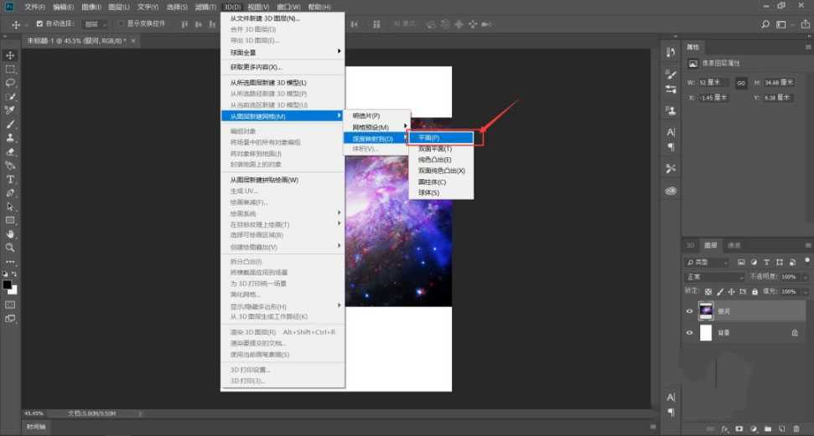Select the Rectangular Marquee tool
The height and width of the screenshot is (436, 814).
10,69
